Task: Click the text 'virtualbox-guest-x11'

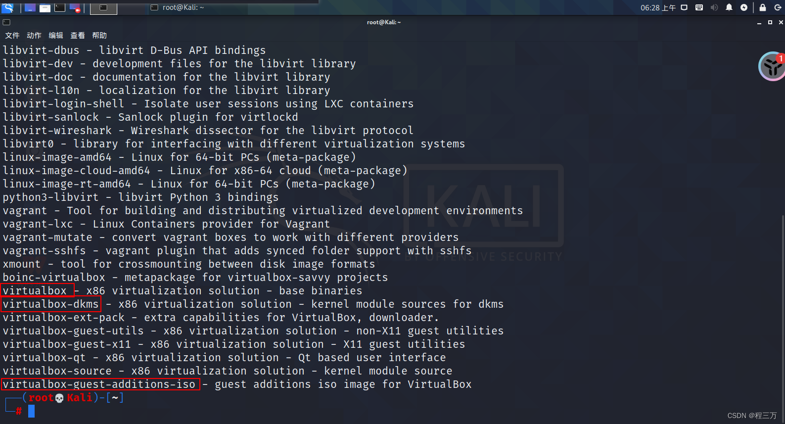Action: point(67,344)
